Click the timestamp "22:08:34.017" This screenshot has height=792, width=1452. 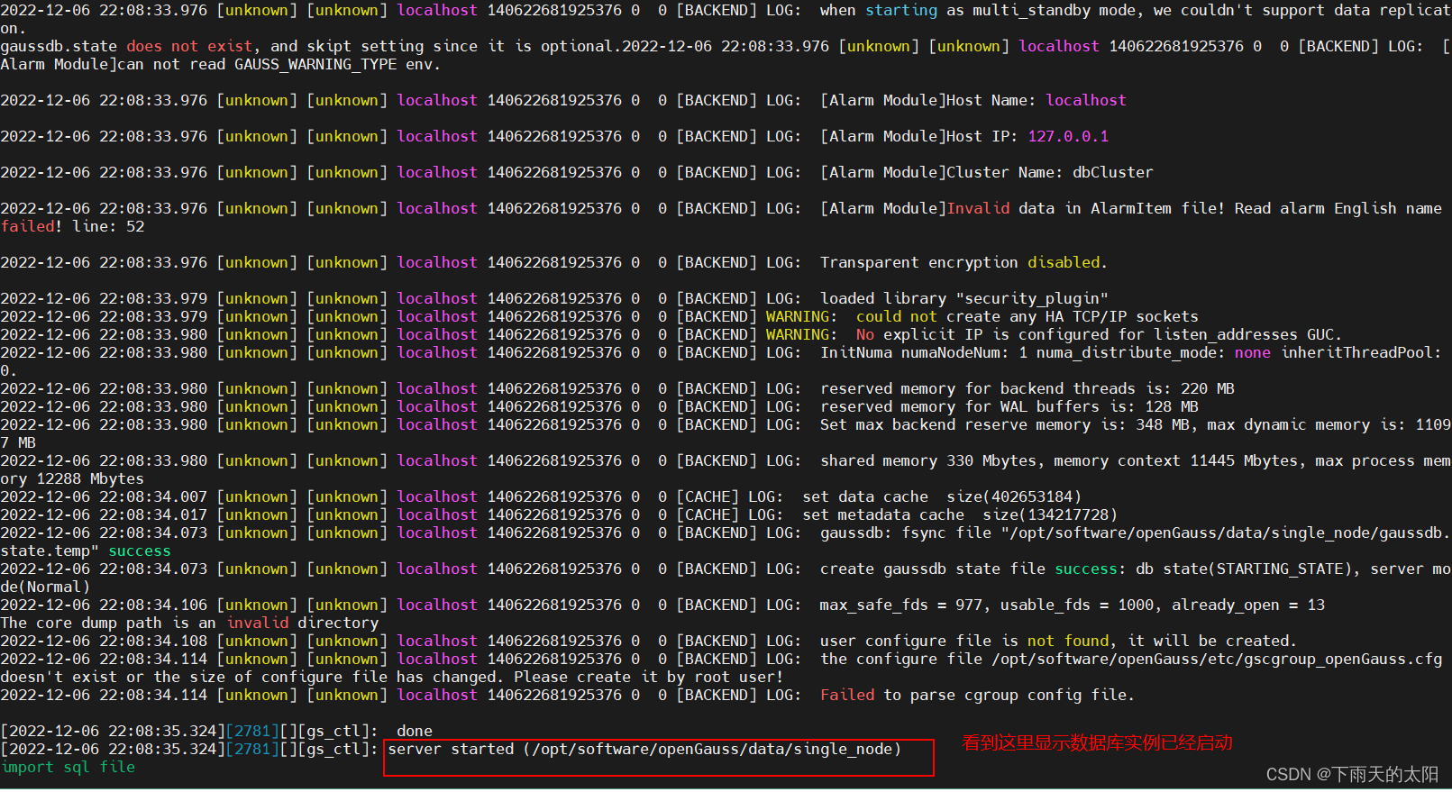coord(153,515)
